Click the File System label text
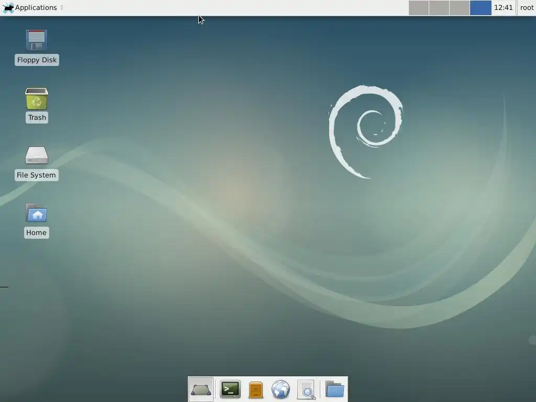The height and width of the screenshot is (402, 536). click(36, 175)
